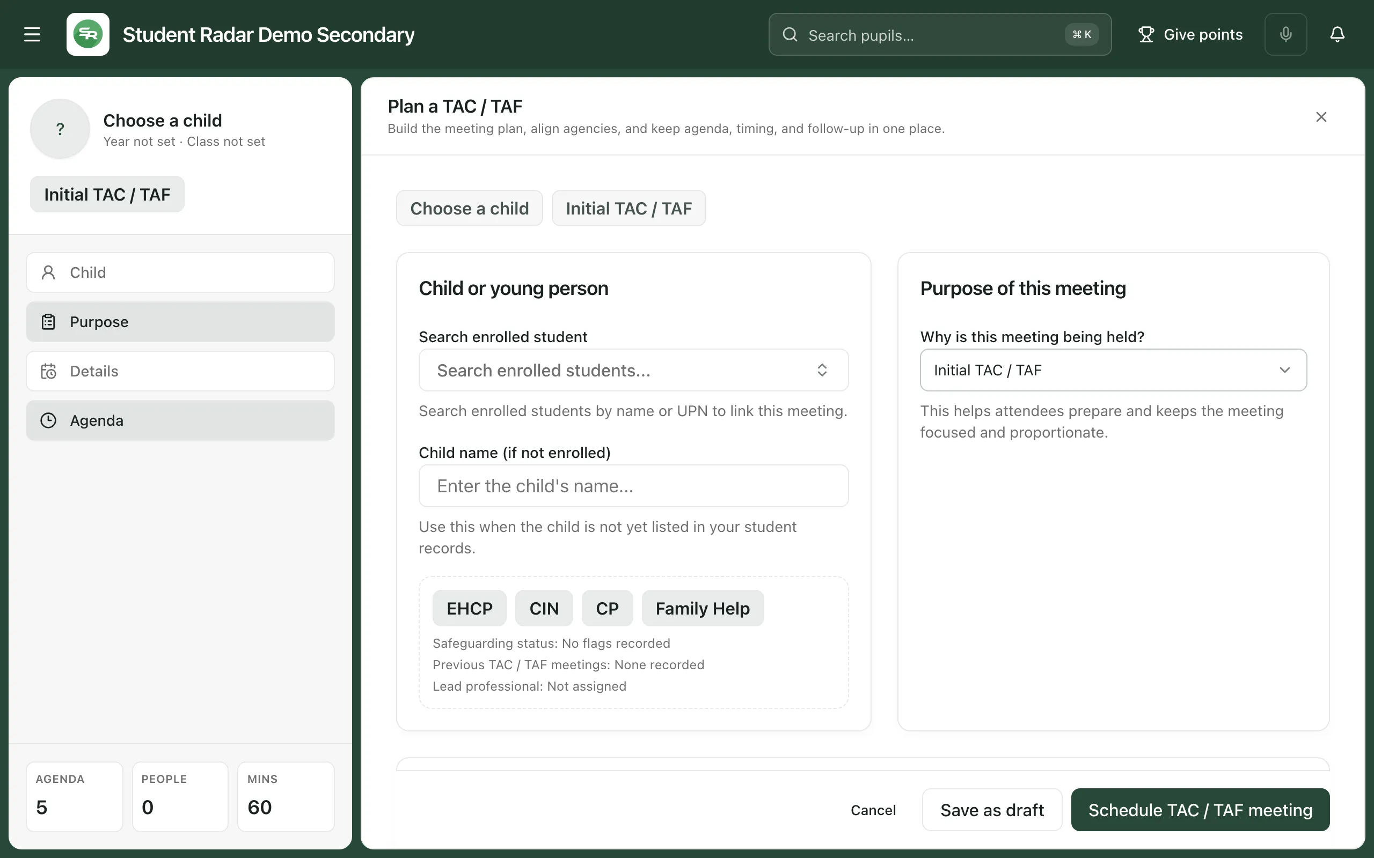
Task: Click the question mark child avatar
Action: click(60, 129)
